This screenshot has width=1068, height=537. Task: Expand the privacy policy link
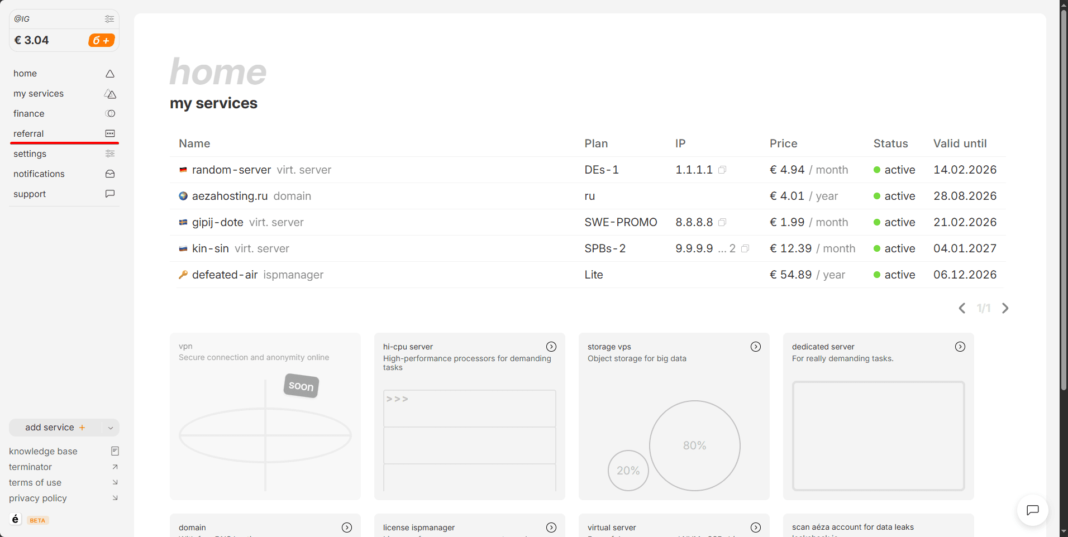pyautogui.click(x=38, y=498)
